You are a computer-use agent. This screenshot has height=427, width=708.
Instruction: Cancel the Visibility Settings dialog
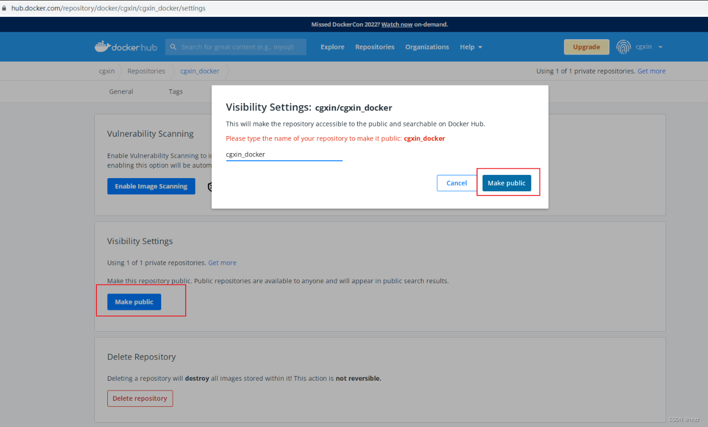tap(456, 183)
